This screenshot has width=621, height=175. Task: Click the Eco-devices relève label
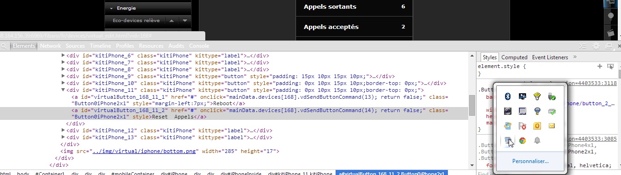[136, 21]
